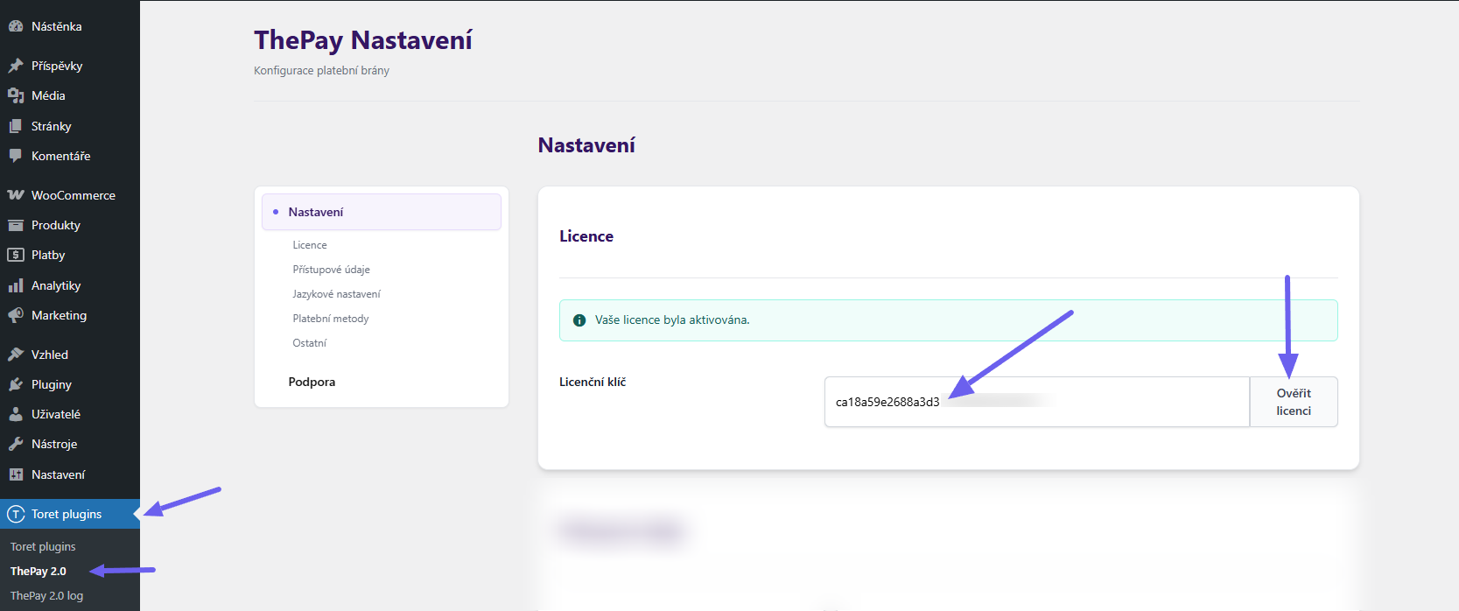Viewport: 1459px width, 611px height.
Task: Click the Nastavení sliders icon in sidebar
Action: click(x=16, y=474)
